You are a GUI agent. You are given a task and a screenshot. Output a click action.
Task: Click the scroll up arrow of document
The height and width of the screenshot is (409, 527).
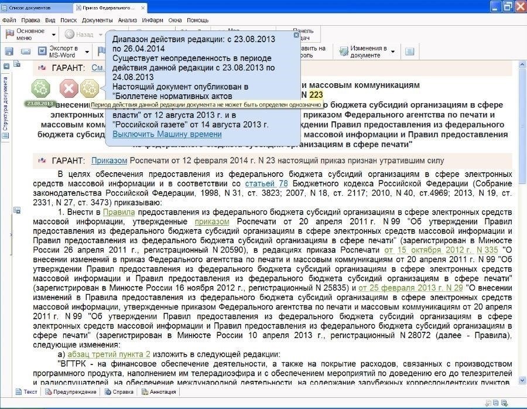[522, 64]
